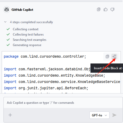The image size is (123, 123).
Task: Click the 'Insert Code Block at' tooltip
Action: tap(107, 68)
